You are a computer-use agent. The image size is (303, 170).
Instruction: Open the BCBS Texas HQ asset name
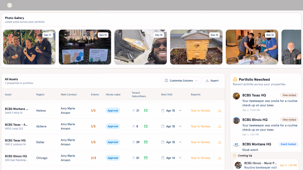tap(15, 141)
